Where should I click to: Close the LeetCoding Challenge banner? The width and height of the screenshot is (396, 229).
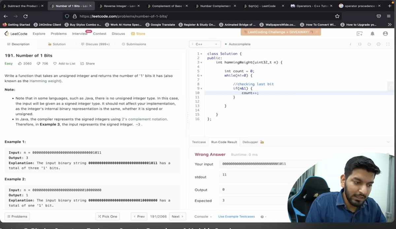pyautogui.click(x=316, y=32)
